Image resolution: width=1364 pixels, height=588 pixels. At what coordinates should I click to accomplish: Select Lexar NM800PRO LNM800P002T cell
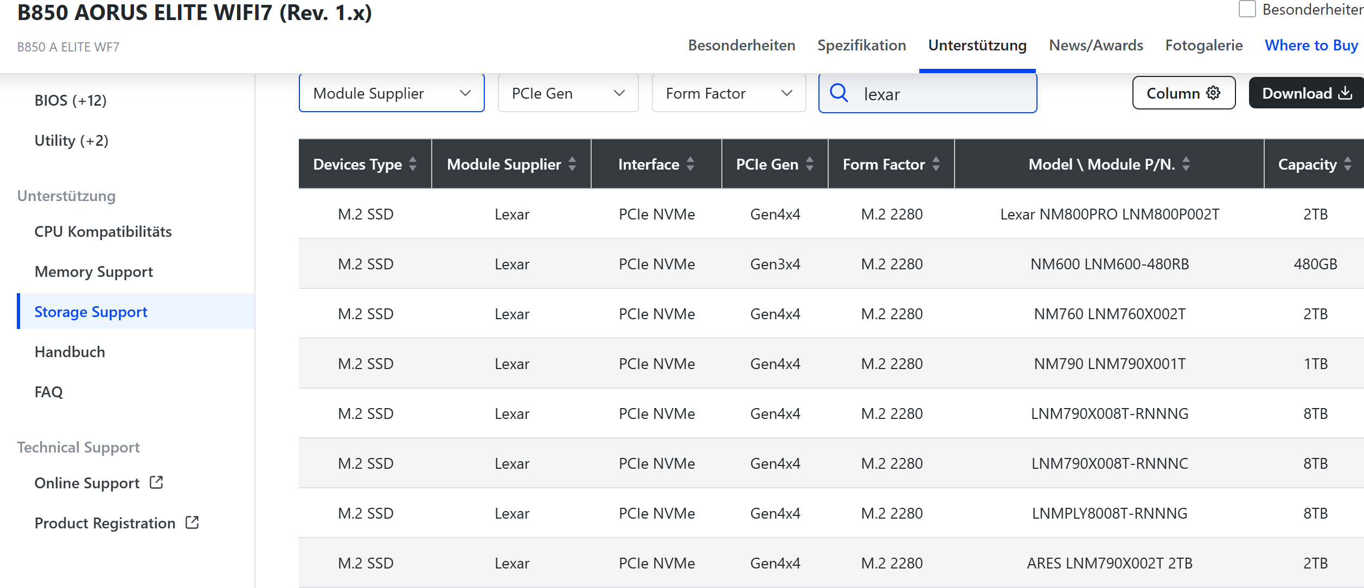click(1110, 214)
